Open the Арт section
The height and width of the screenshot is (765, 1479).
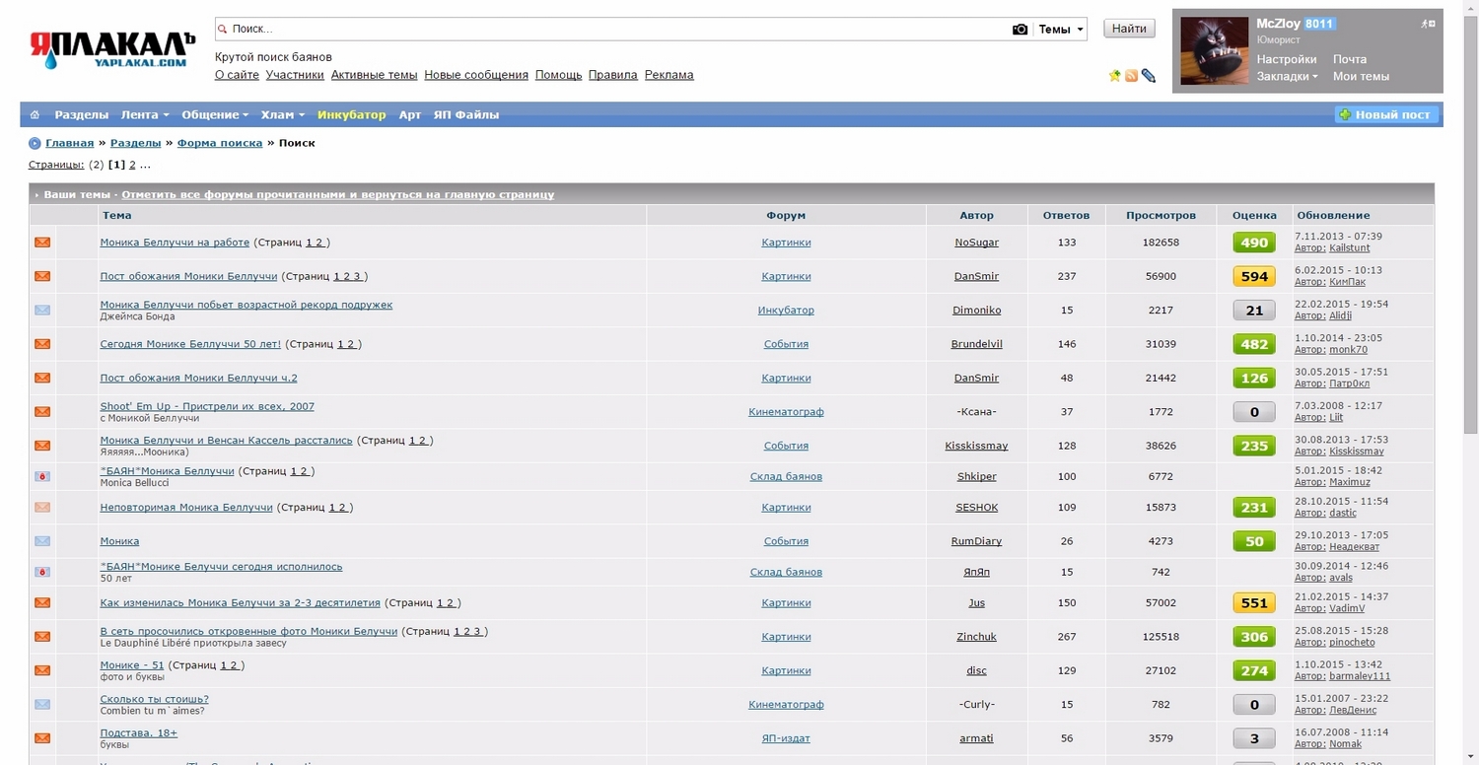410,114
